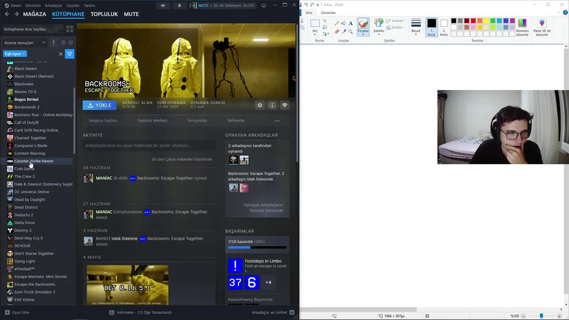This screenshot has height=320, width=569.
Task: Collapse Paint ribbon with chevron
Action: coord(559,13)
